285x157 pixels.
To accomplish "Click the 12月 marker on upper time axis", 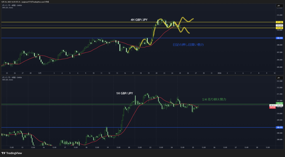I will [x=40, y=73].
